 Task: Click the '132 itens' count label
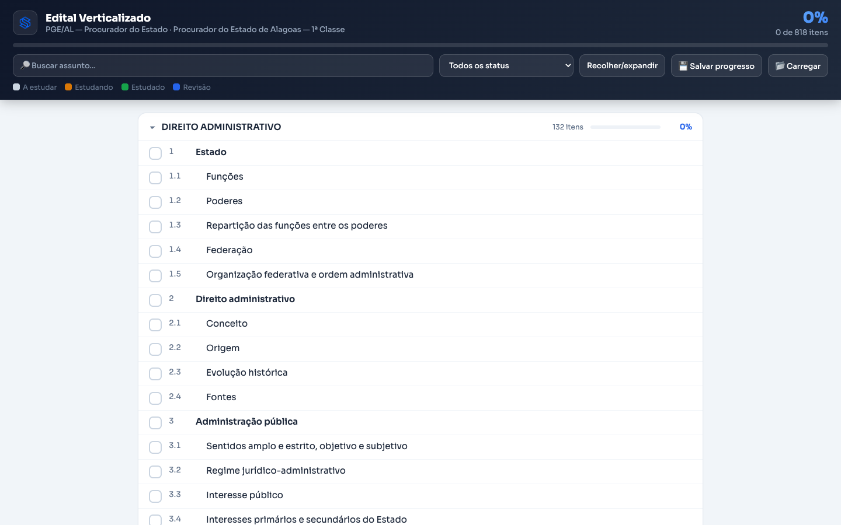[x=568, y=127]
